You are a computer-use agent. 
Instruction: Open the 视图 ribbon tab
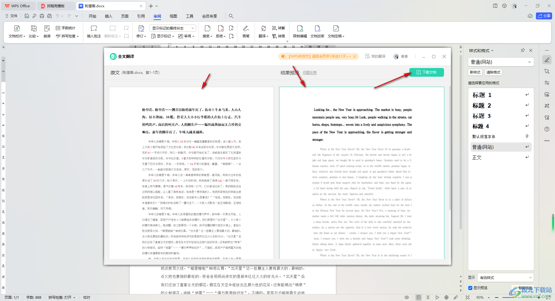[173, 16]
